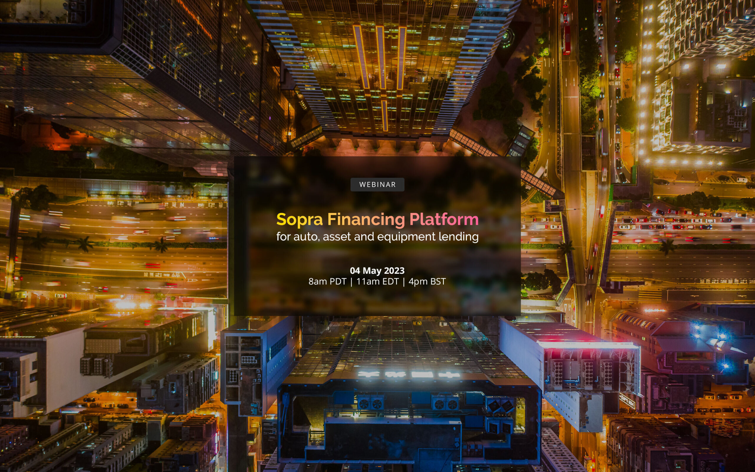Click the WEBINAR badge label
Image resolution: width=755 pixels, height=472 pixels.
377,184
